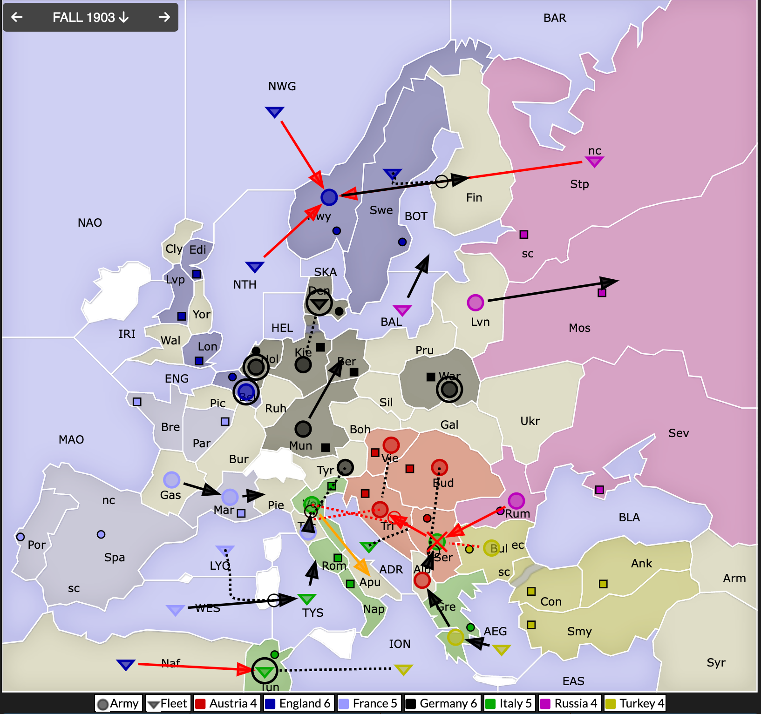
Task: Click the Army legend item
Action: click(x=118, y=703)
